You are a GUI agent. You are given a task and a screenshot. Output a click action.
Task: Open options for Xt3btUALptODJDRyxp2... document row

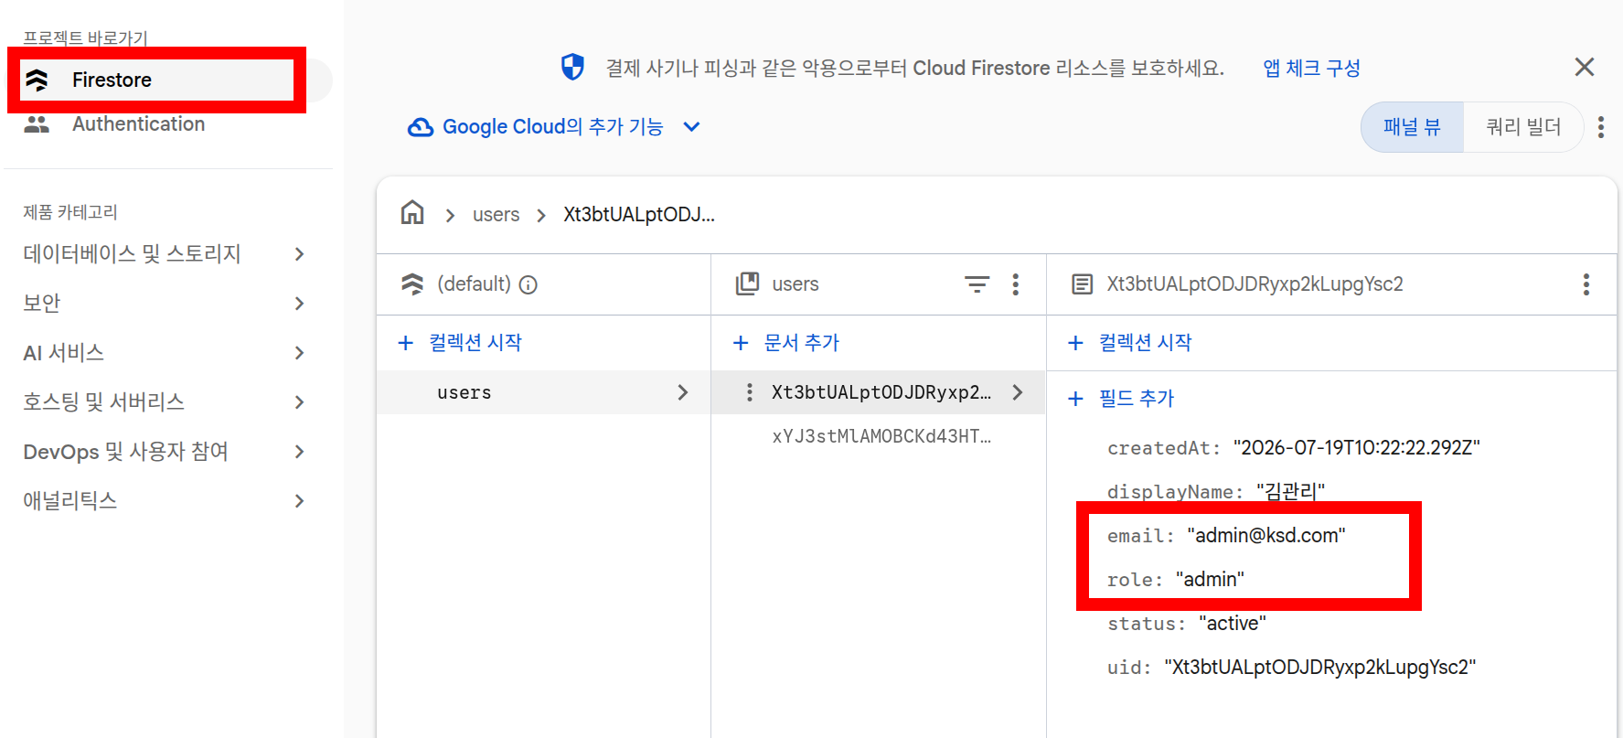coord(750,392)
